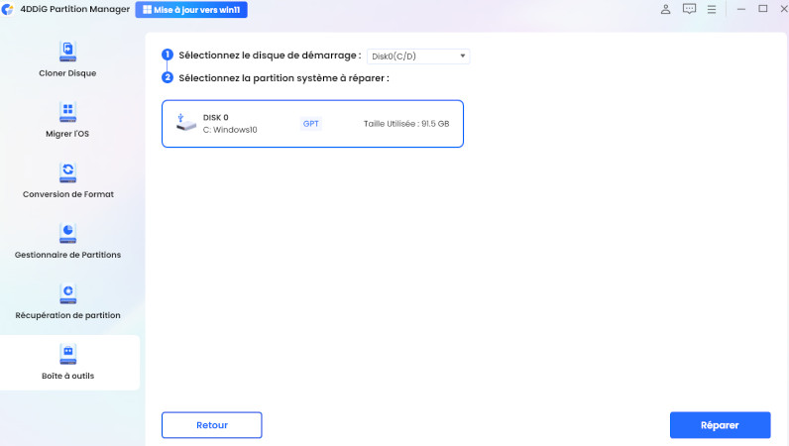This screenshot has height=446, width=789.
Task: Select the DISK 0 partition card
Action: coord(312,124)
